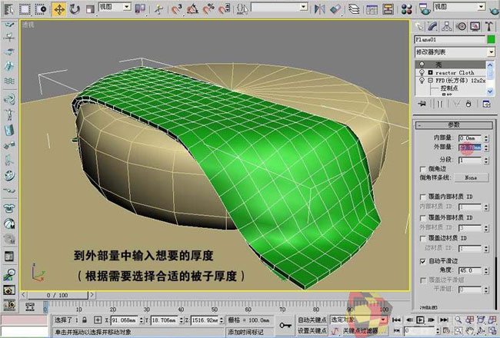500x338 pixels.
Task: Switch to the Modify command panel tab
Action: tap(433, 26)
